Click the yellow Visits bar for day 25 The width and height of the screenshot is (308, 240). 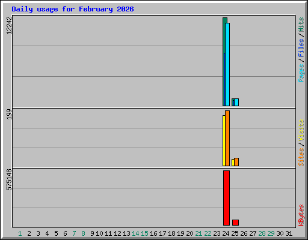[x=233, y=163]
